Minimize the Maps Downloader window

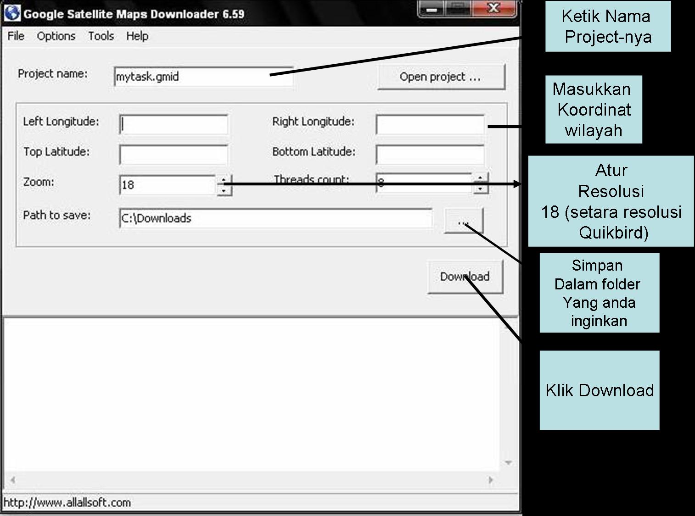pos(432,9)
